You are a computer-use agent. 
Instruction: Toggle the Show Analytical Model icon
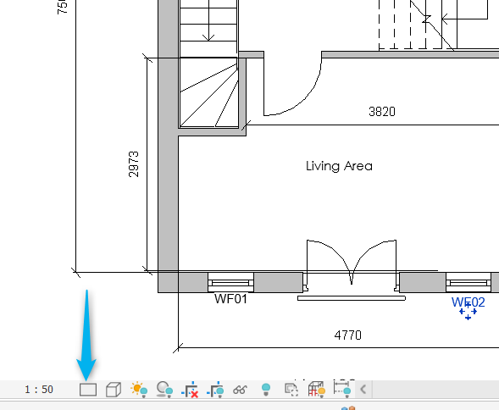coord(317,390)
